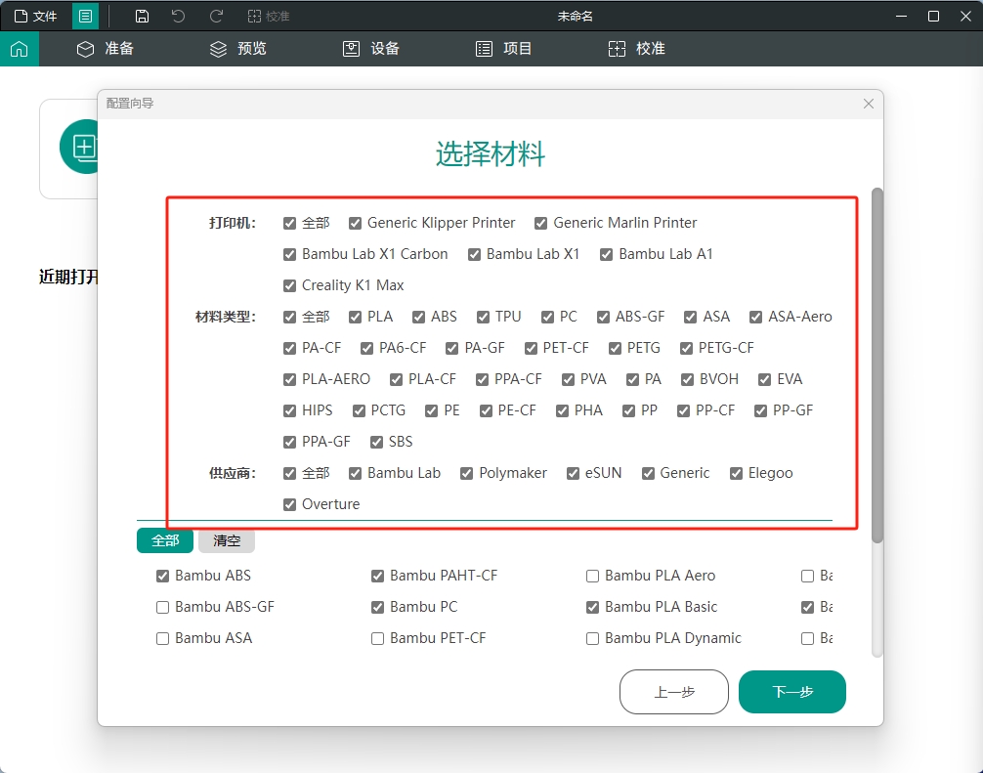Toggle the Overture vendor checkbox
Screen dimensions: 983x773
pyautogui.click(x=289, y=505)
